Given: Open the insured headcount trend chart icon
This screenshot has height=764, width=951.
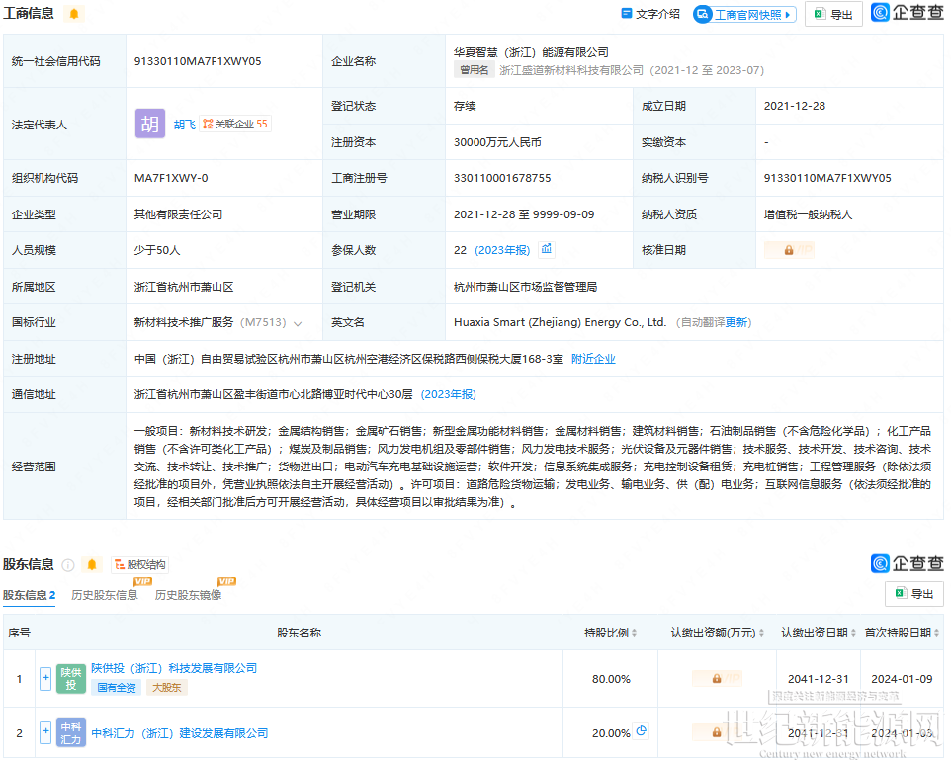Looking at the screenshot, I should (x=547, y=249).
